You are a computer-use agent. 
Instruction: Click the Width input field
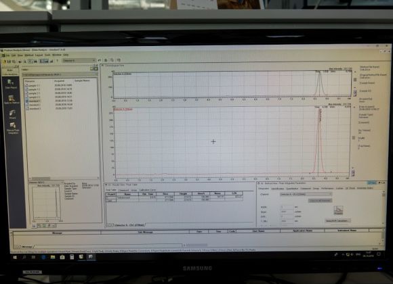pyautogui.click(x=287, y=207)
